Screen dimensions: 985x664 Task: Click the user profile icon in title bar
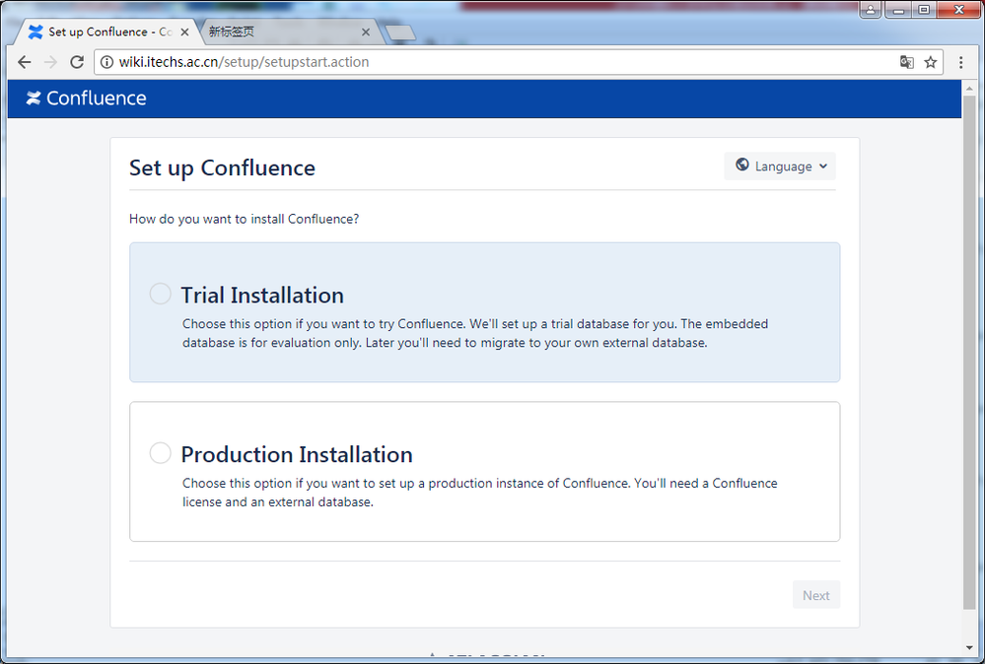(x=870, y=10)
